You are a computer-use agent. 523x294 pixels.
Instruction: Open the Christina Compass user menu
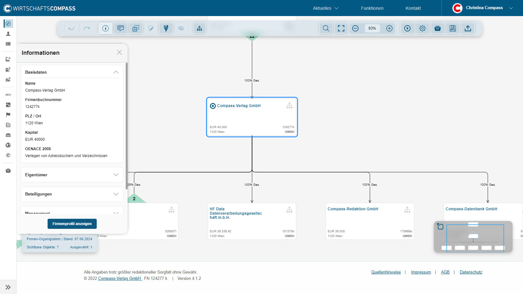point(483,8)
